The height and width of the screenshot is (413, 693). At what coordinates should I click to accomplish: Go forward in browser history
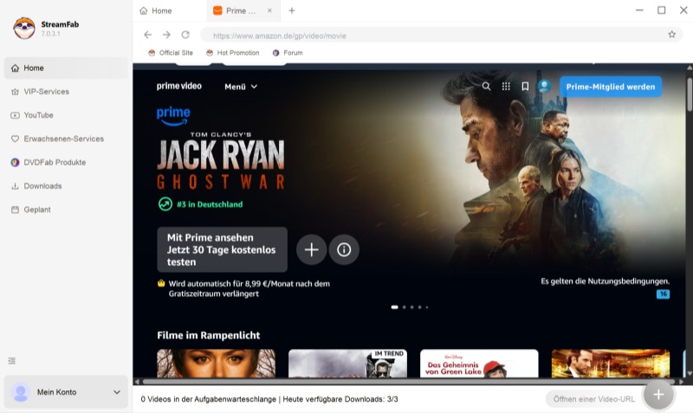166,35
